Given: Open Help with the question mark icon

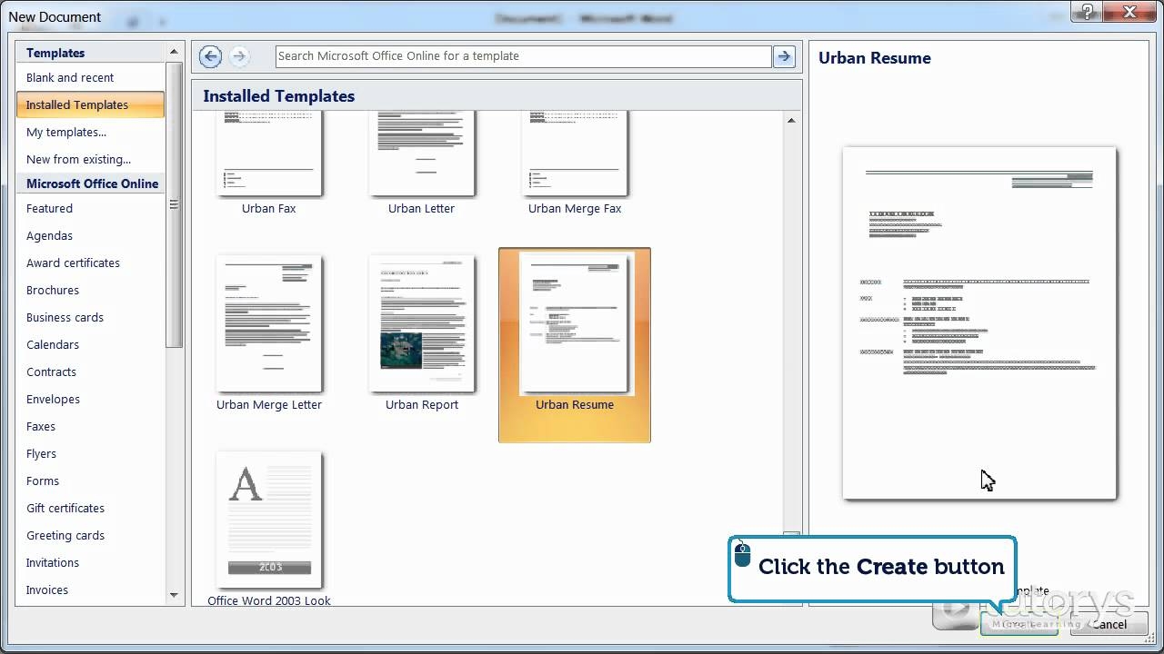Looking at the screenshot, I should [x=1088, y=12].
